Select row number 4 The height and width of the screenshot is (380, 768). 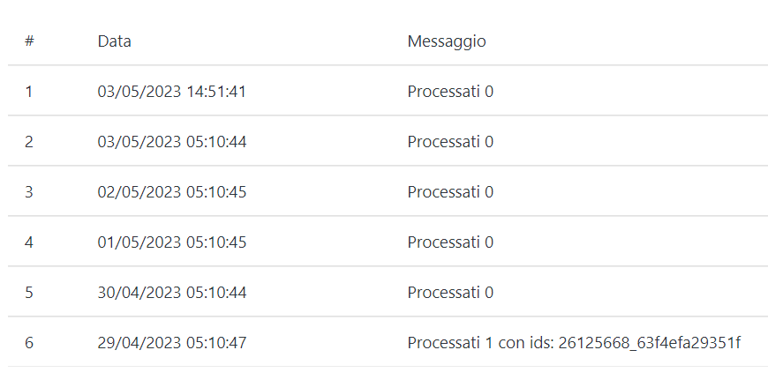pyautogui.click(x=29, y=242)
